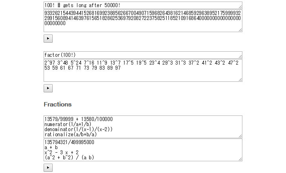Run the factor(100!) cell

tap(48, 88)
